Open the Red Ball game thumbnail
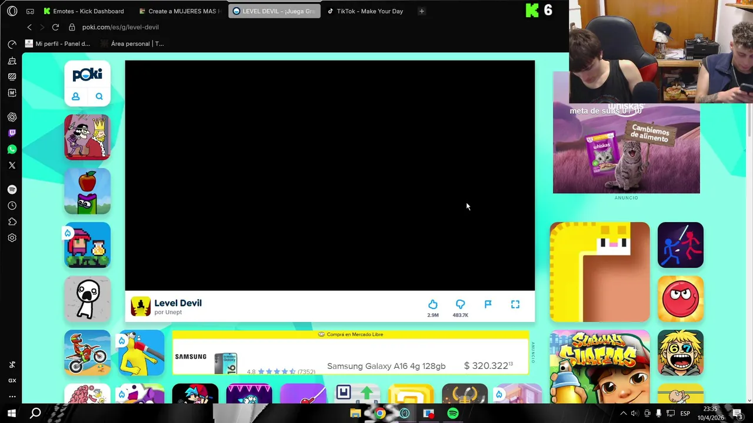The image size is (753, 423). 681,299
